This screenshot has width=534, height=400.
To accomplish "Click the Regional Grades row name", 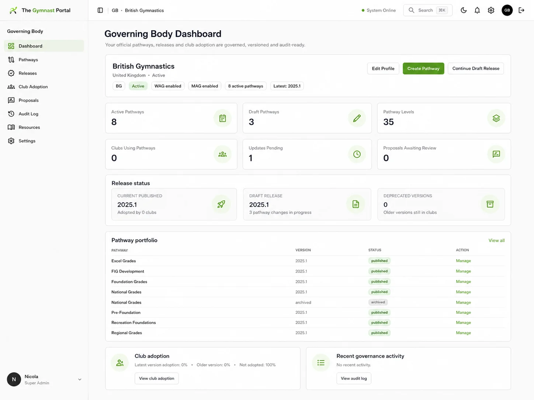I will [x=126, y=333].
